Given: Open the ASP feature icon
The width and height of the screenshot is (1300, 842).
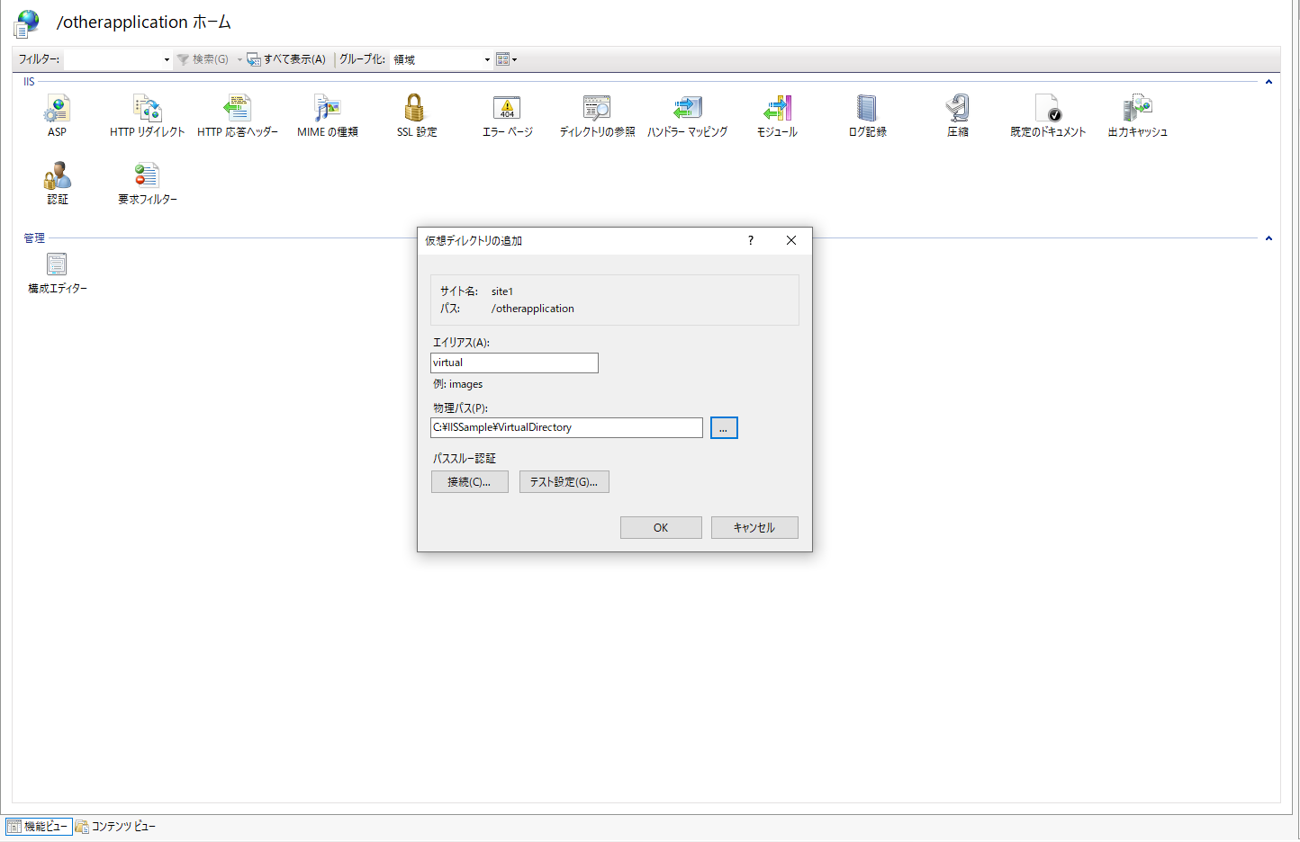Looking at the screenshot, I should pyautogui.click(x=57, y=116).
